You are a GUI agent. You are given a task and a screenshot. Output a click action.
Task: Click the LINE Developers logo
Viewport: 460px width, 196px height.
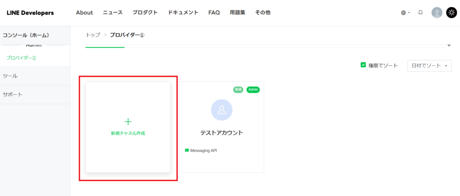(30, 13)
